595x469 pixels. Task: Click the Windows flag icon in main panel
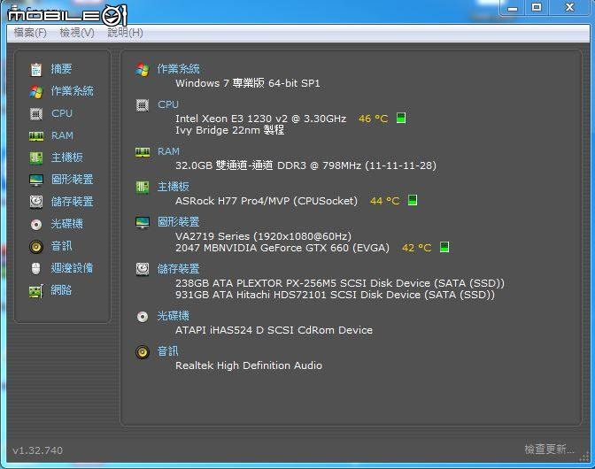[x=143, y=69]
